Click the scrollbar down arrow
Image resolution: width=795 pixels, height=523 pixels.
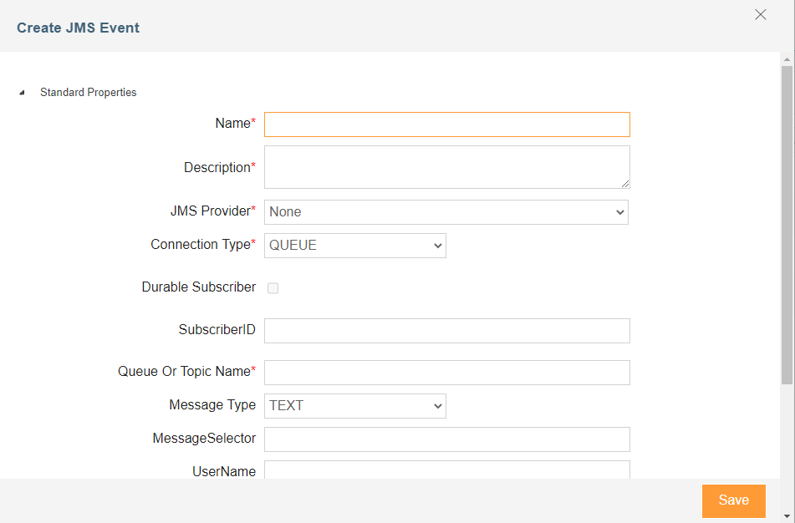787,515
